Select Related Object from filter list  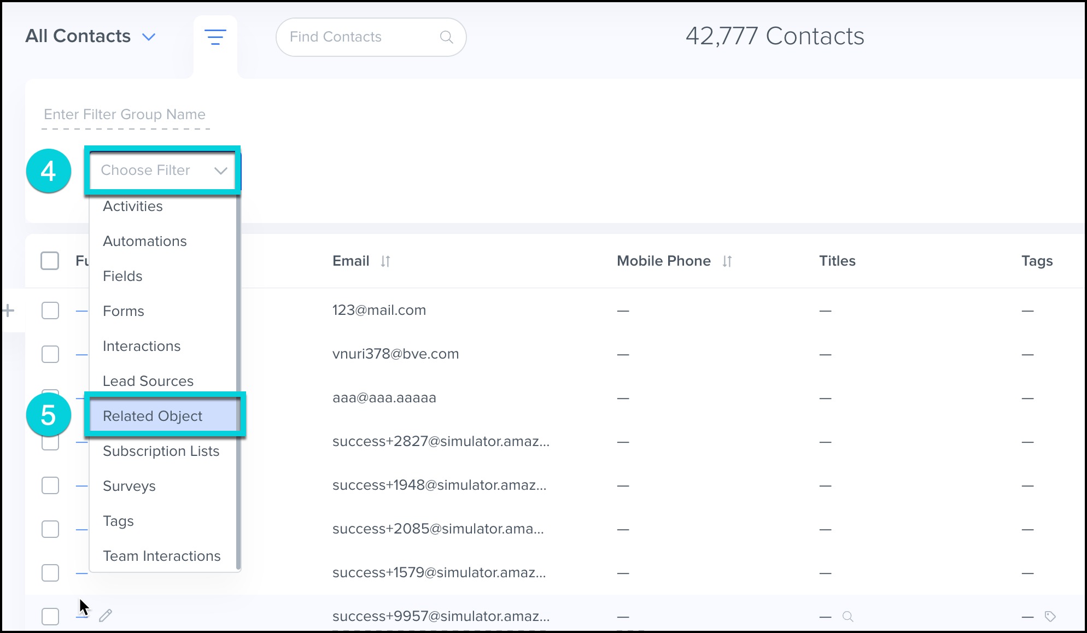(153, 416)
